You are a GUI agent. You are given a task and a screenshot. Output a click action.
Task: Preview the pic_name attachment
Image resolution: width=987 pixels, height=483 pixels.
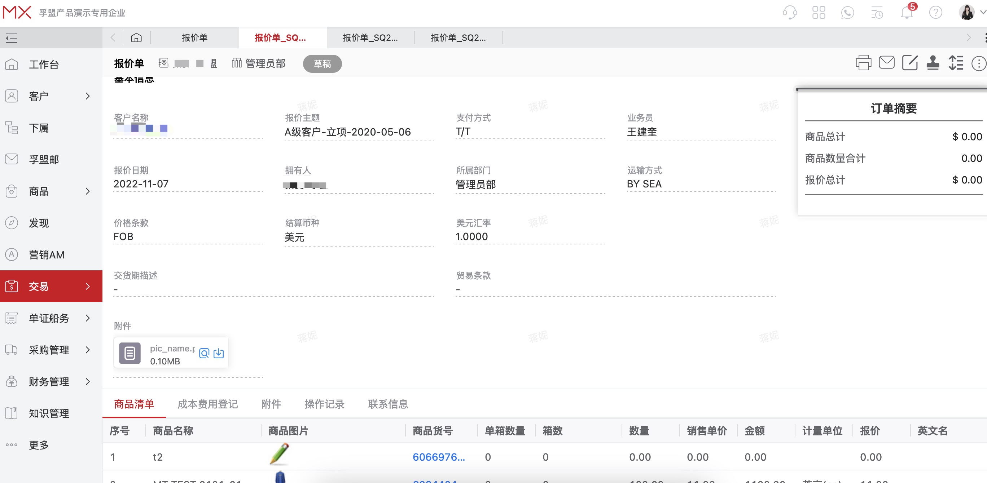coord(204,353)
